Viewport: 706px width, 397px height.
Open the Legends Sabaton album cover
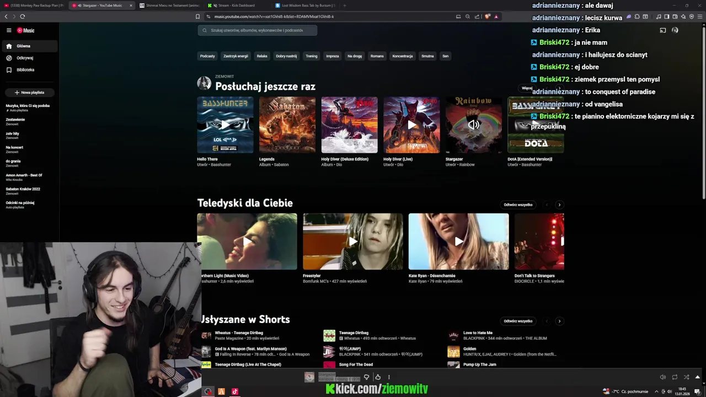(287, 125)
